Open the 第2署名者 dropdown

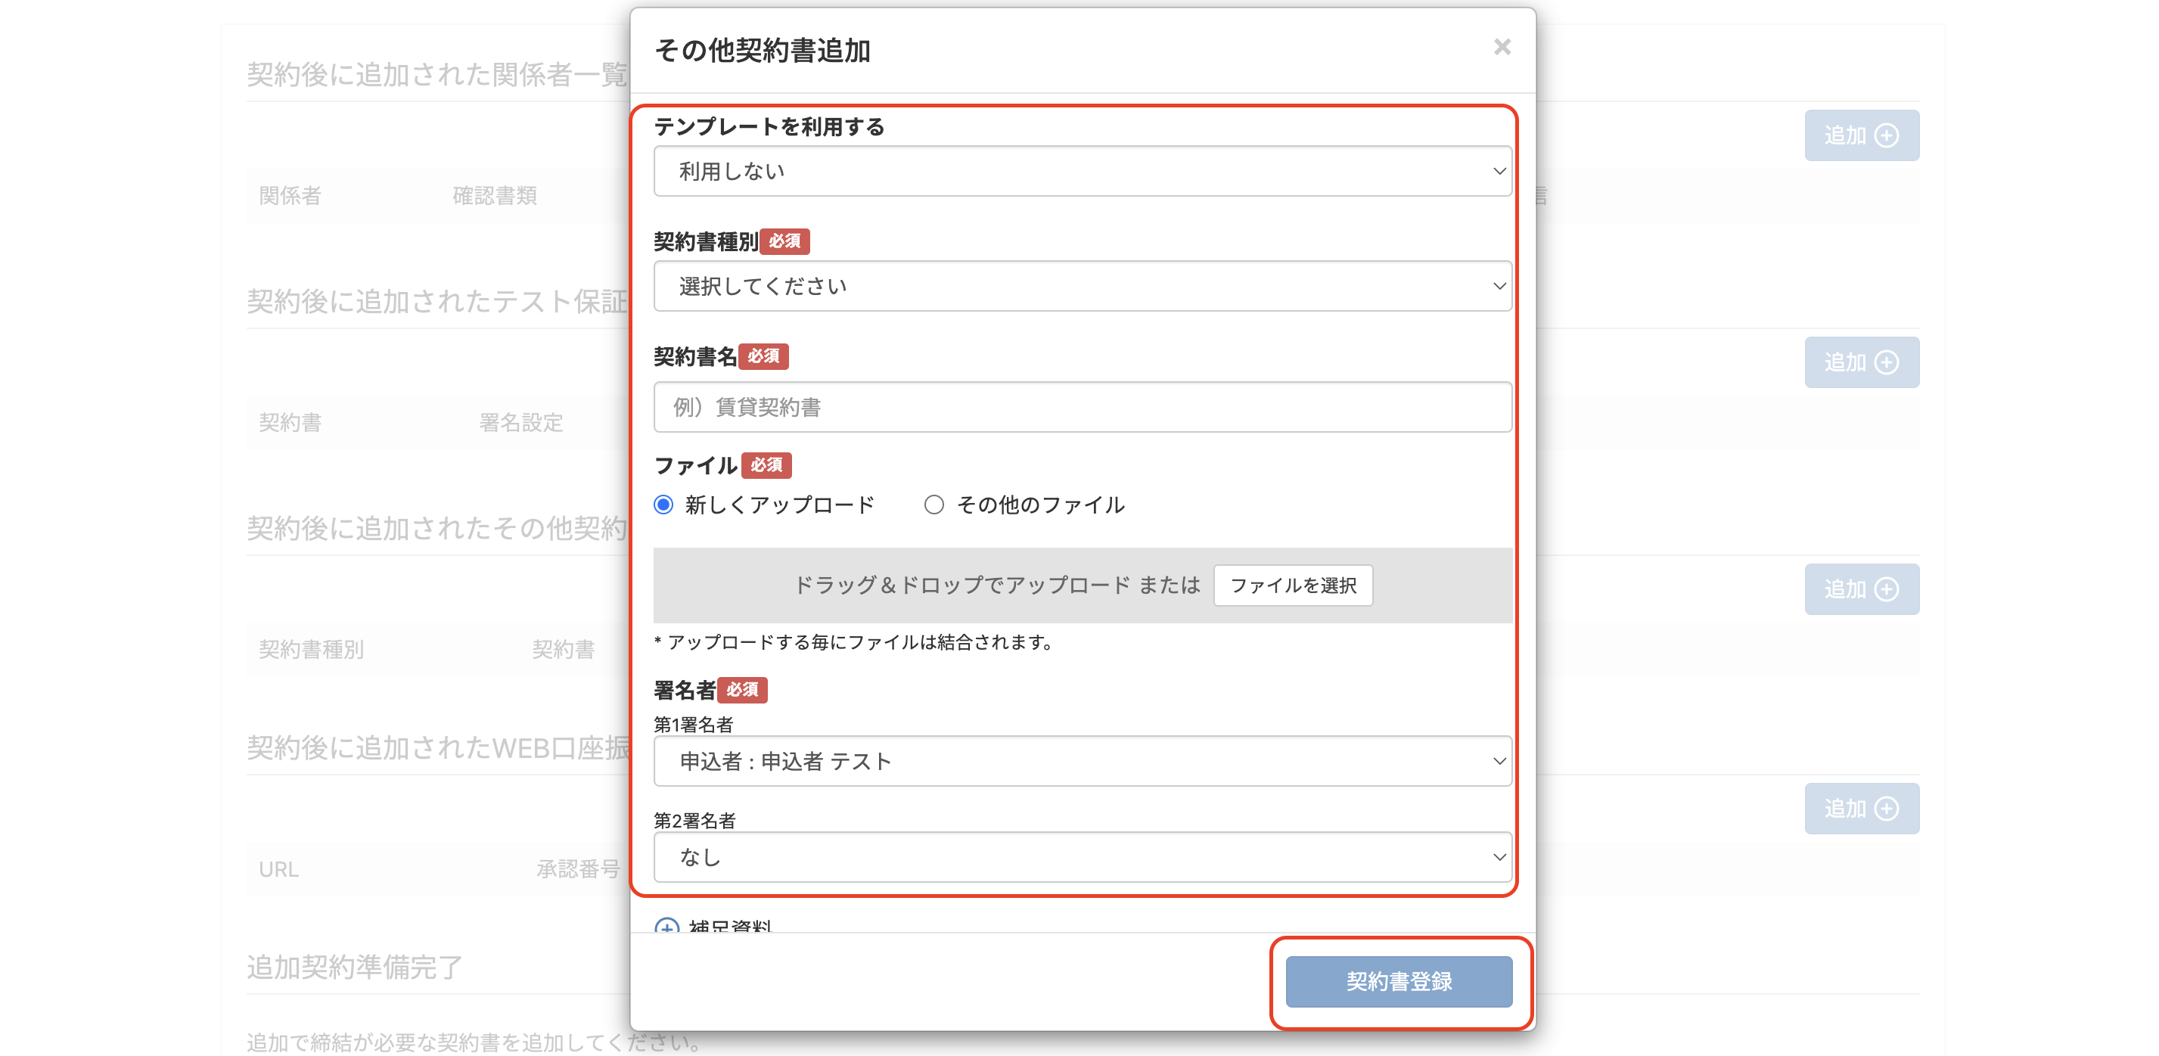tap(1082, 856)
